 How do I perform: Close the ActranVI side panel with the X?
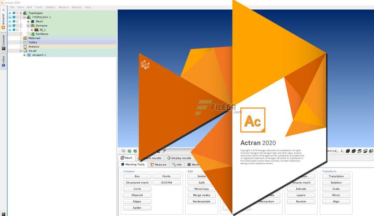tap(3, 10)
